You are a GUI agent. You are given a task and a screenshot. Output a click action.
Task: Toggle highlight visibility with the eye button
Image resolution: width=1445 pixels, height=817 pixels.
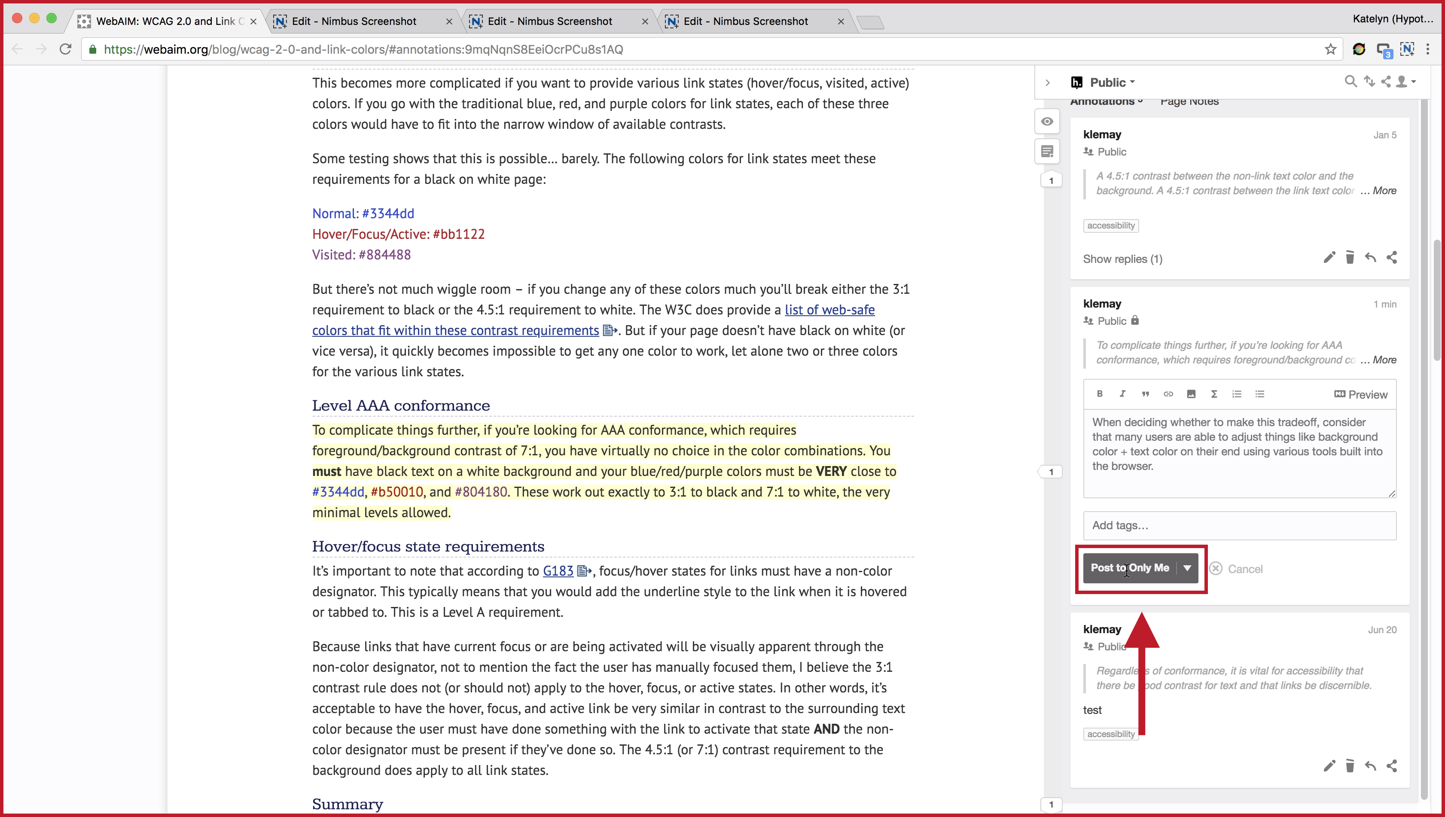(x=1047, y=121)
